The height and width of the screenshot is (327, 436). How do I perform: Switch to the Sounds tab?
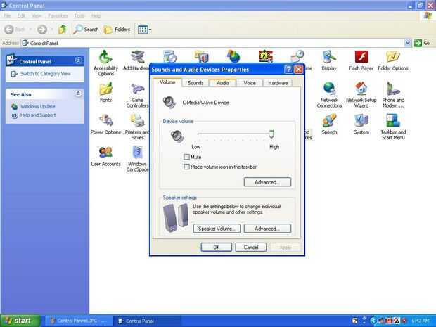195,83
